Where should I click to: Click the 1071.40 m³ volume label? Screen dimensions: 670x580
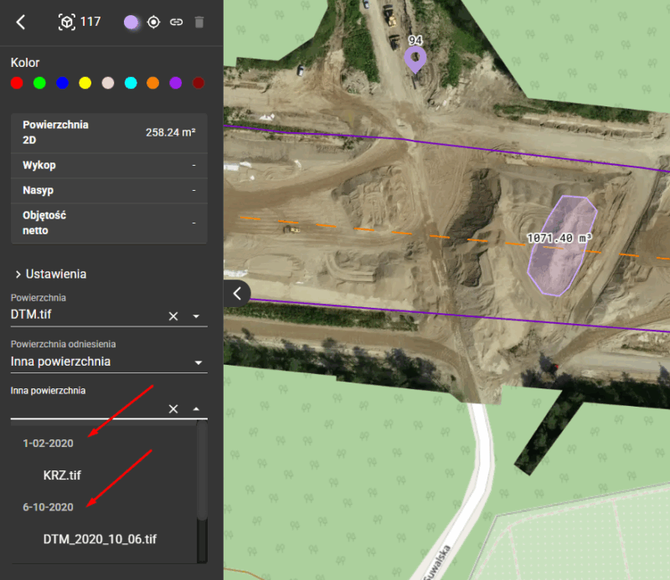[559, 239]
